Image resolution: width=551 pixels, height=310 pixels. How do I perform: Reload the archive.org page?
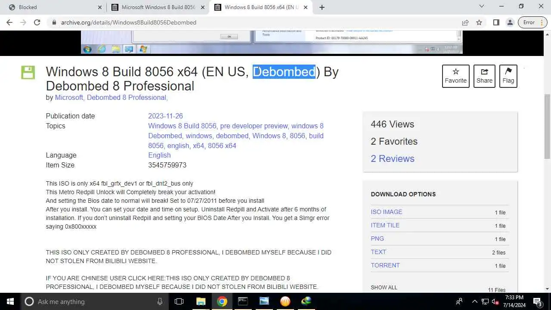click(37, 22)
